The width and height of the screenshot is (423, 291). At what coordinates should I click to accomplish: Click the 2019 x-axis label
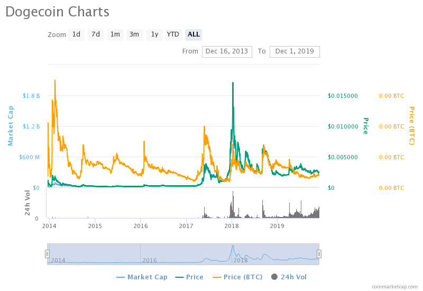click(x=277, y=226)
